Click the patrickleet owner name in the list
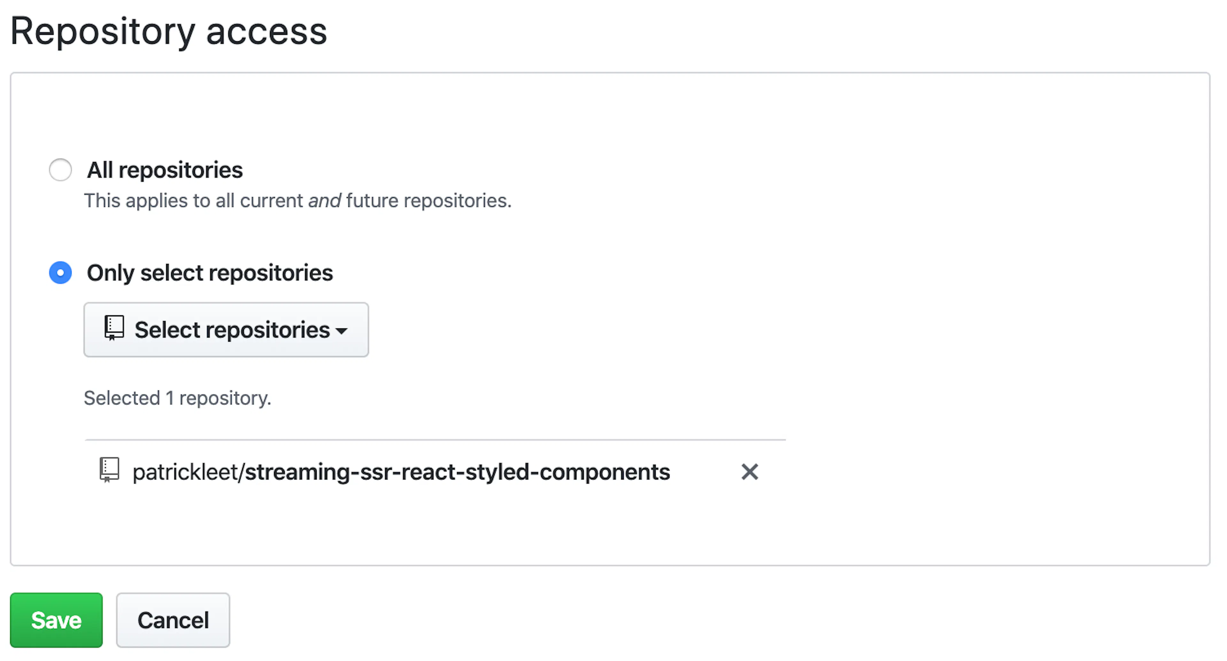This screenshot has width=1227, height=661. pyautogui.click(x=185, y=472)
